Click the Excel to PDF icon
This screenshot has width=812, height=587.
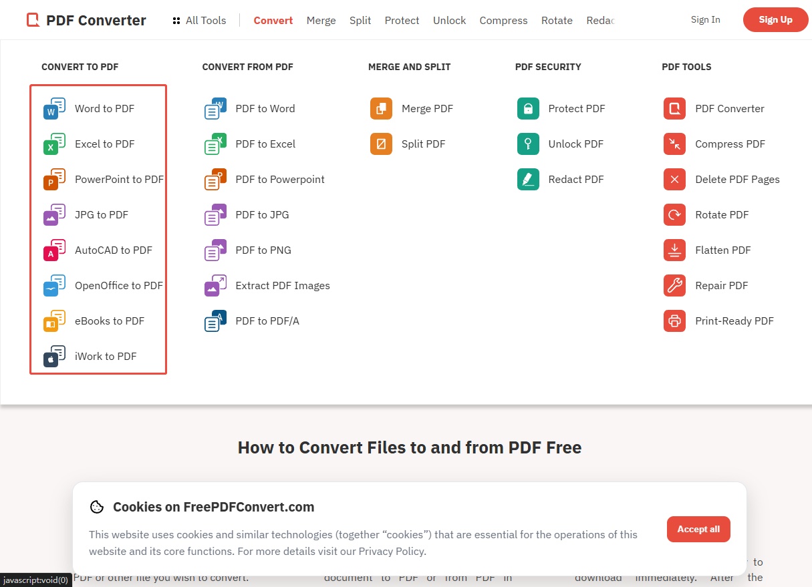tap(55, 144)
